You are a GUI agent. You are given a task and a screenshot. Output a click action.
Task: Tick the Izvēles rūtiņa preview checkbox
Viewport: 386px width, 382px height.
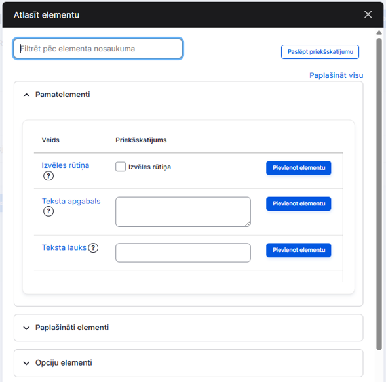[x=121, y=167]
